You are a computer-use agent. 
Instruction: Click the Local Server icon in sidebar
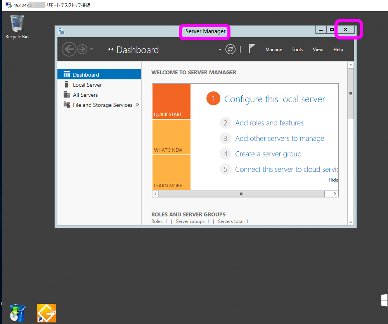[66, 85]
